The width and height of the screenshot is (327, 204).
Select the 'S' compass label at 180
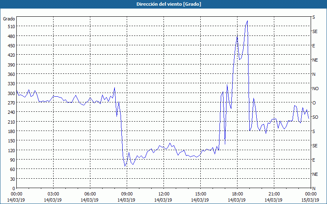tap(314, 131)
